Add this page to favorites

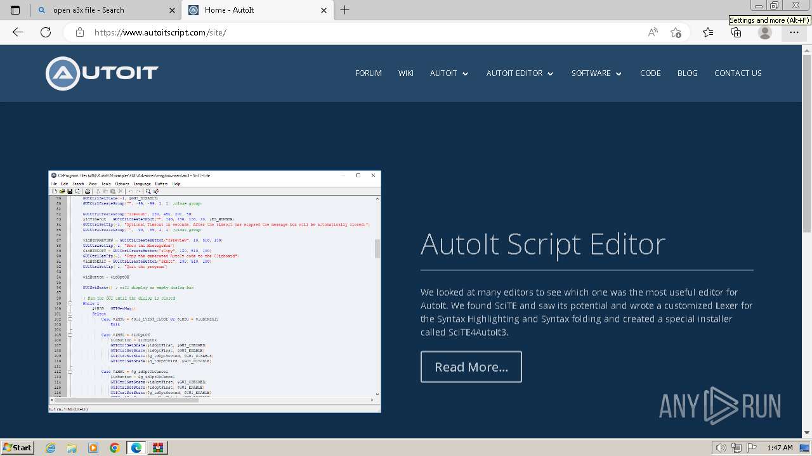click(676, 32)
